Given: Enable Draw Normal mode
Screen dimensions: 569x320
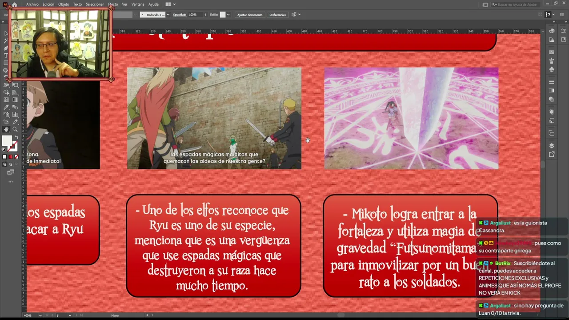Looking at the screenshot, I should [x=5, y=164].
